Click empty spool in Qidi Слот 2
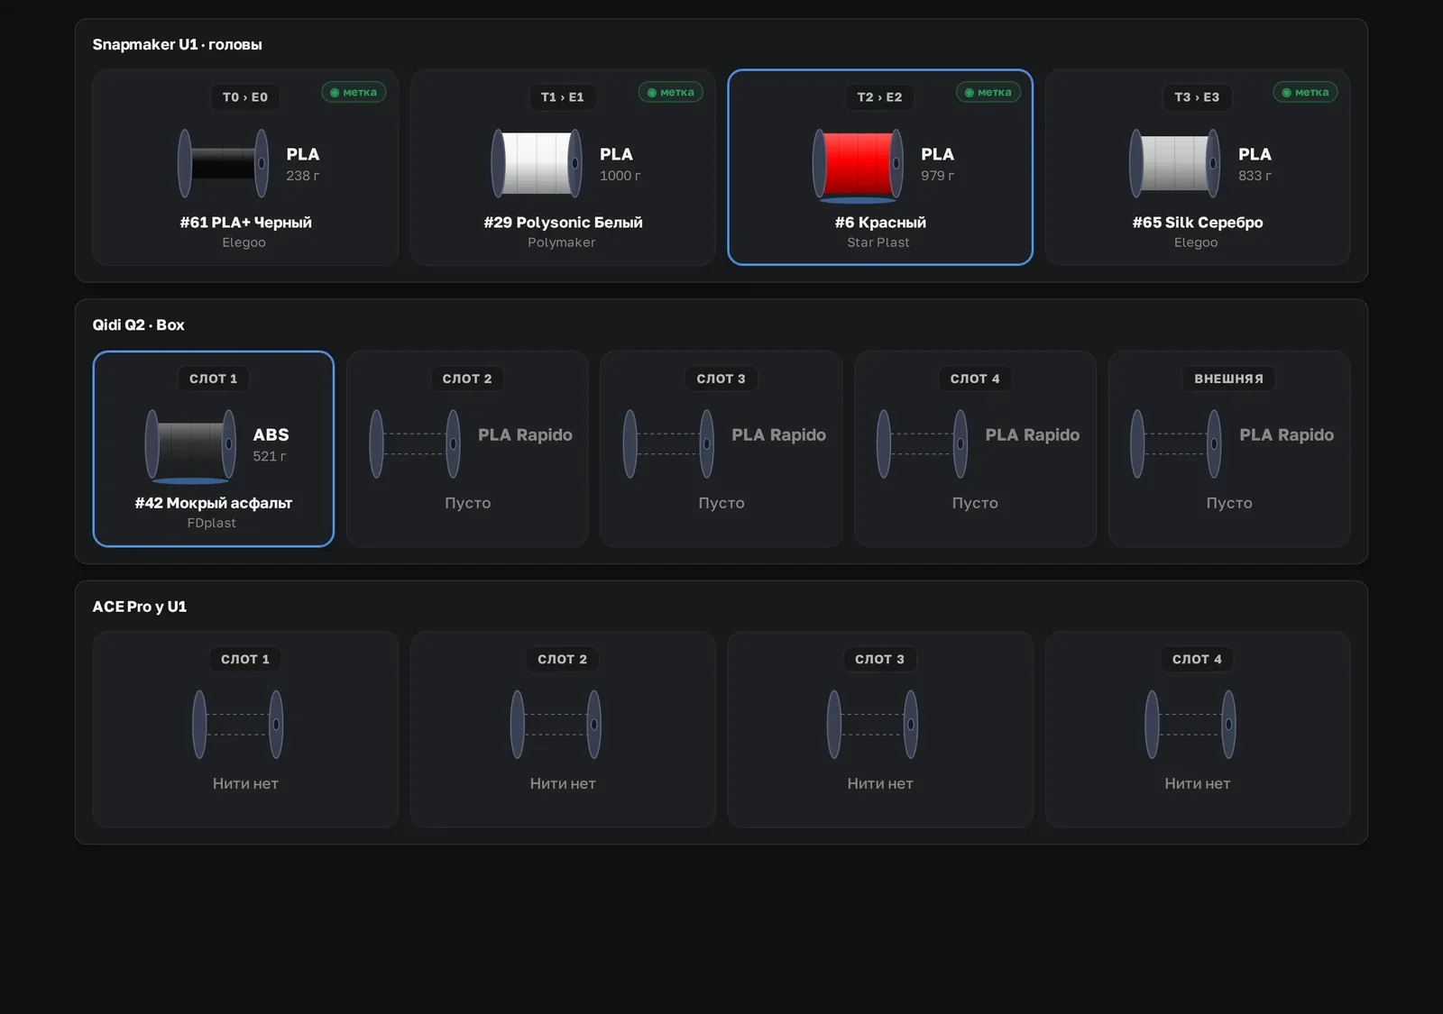The height and width of the screenshot is (1014, 1443). point(415,443)
